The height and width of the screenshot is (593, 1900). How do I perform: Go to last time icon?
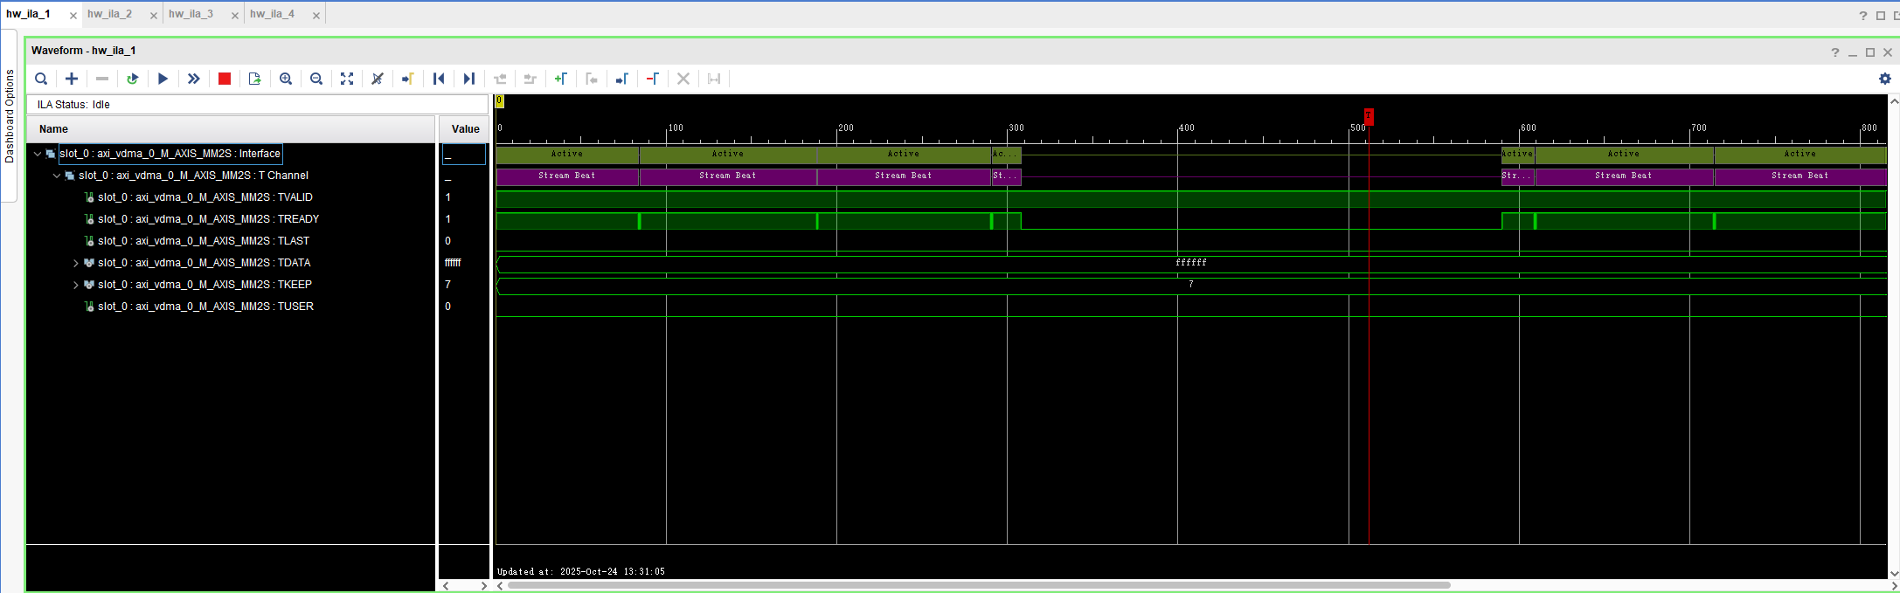(469, 79)
